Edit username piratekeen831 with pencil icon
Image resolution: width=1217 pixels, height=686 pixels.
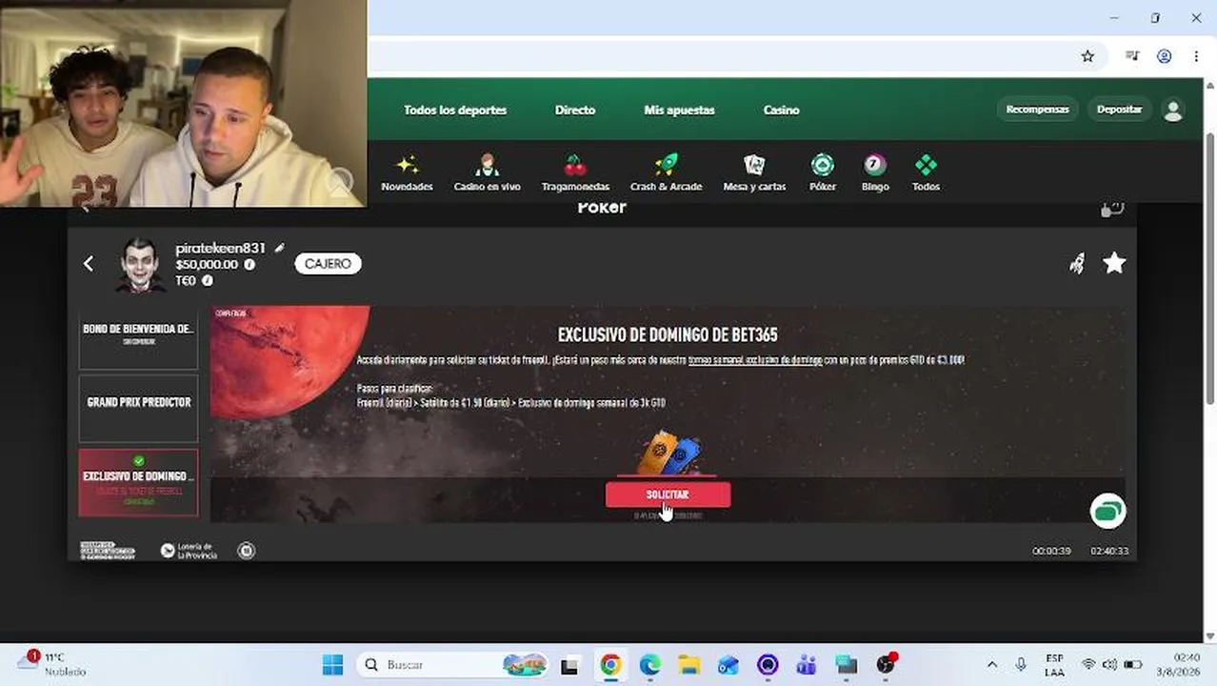(x=279, y=248)
